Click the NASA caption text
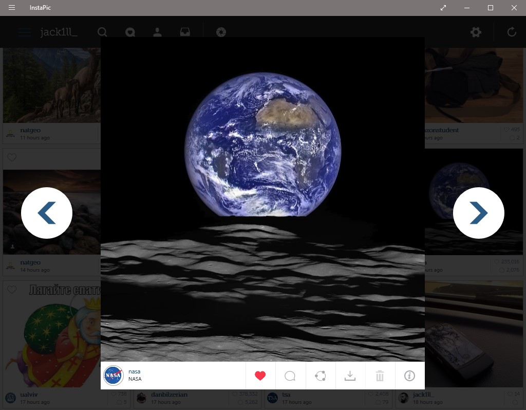The width and height of the screenshot is (526, 410). pyautogui.click(x=135, y=379)
